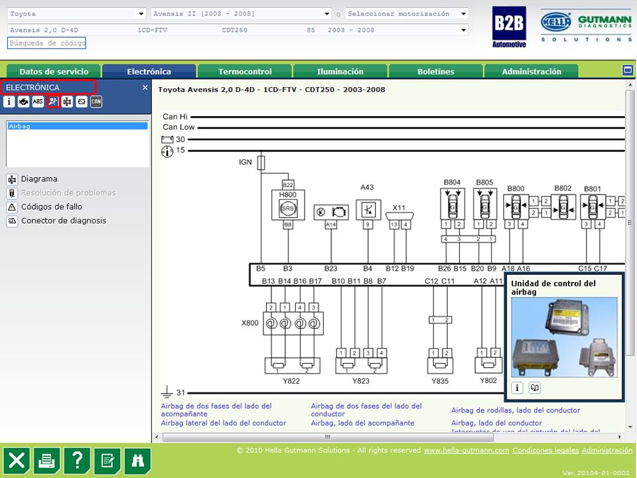Viewport: 637px width, 478px height.
Task: Open the help question mark button
Action: pos(77,461)
